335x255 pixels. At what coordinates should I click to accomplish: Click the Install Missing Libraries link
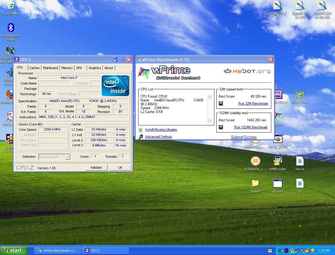(161, 130)
